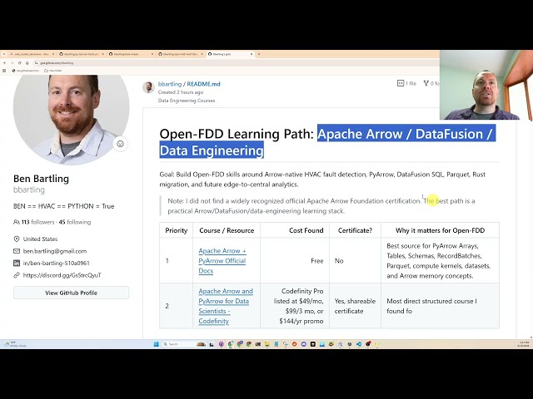
Task: Click the smiley set-status icon on avatar
Action: pyautogui.click(x=120, y=144)
